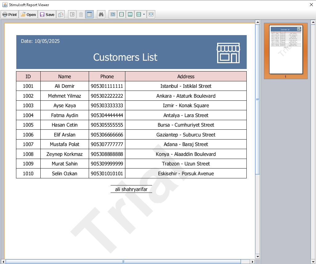Switch to full screen view mode icon
The image size is (316, 264).
[x=113, y=14]
